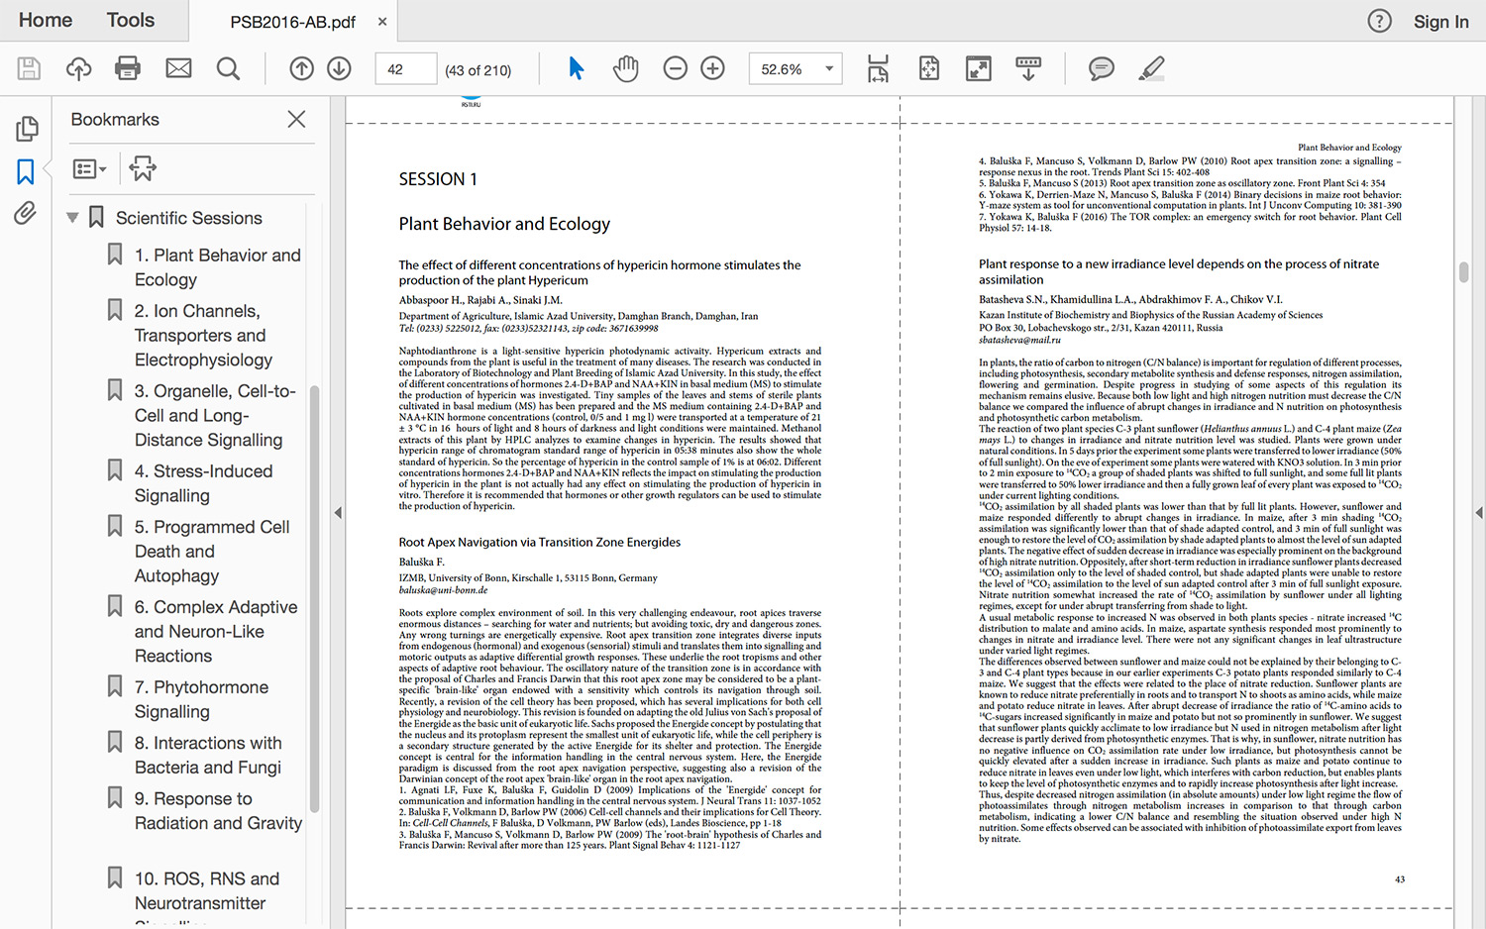The image size is (1486, 929).
Task: Click the Sign In link
Action: click(1440, 22)
